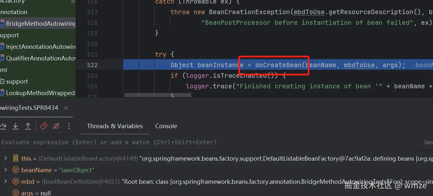The width and height of the screenshot is (433, 196).
Task: Open the debug toolbar more-options menu
Action: tap(68, 126)
